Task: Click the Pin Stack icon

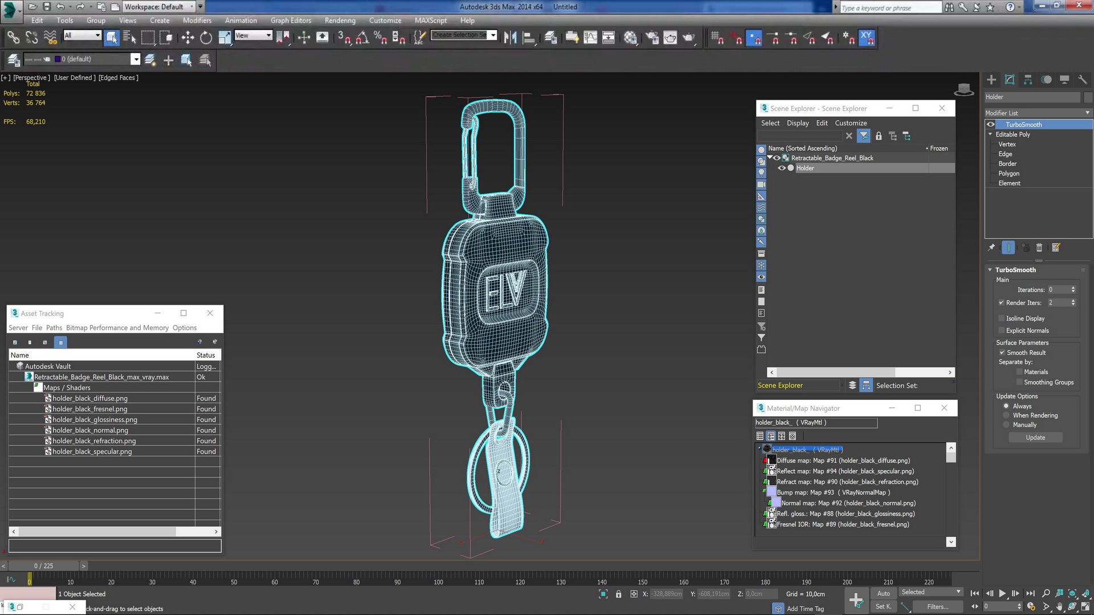Action: pyautogui.click(x=991, y=248)
